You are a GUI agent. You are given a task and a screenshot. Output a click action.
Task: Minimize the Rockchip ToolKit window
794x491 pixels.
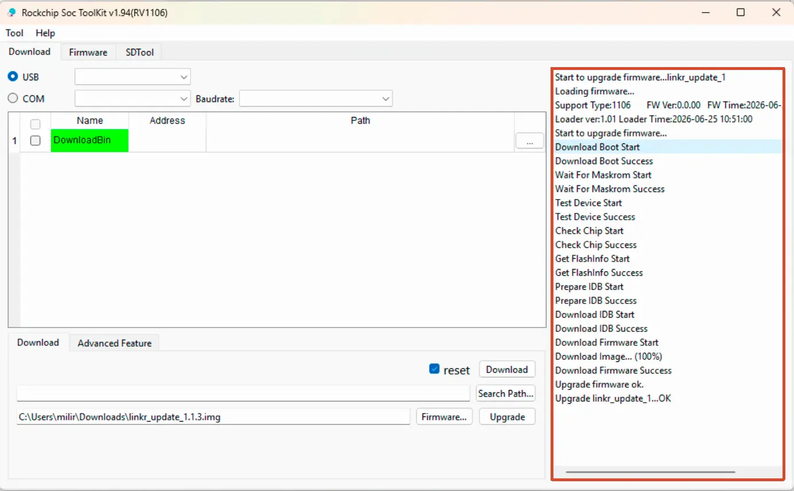pyautogui.click(x=706, y=13)
